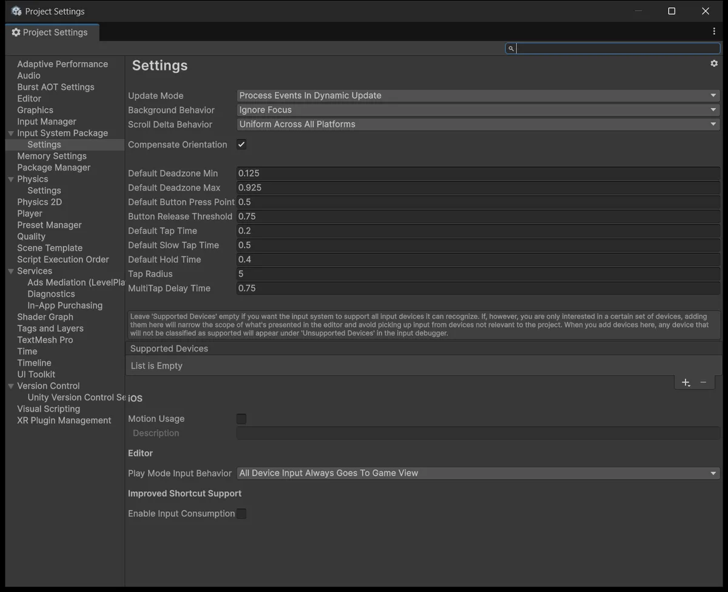Collapse the Physics tree arrow
728x592 pixels.
[x=11, y=179]
